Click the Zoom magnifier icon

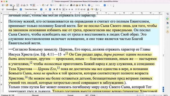(85, 5)
